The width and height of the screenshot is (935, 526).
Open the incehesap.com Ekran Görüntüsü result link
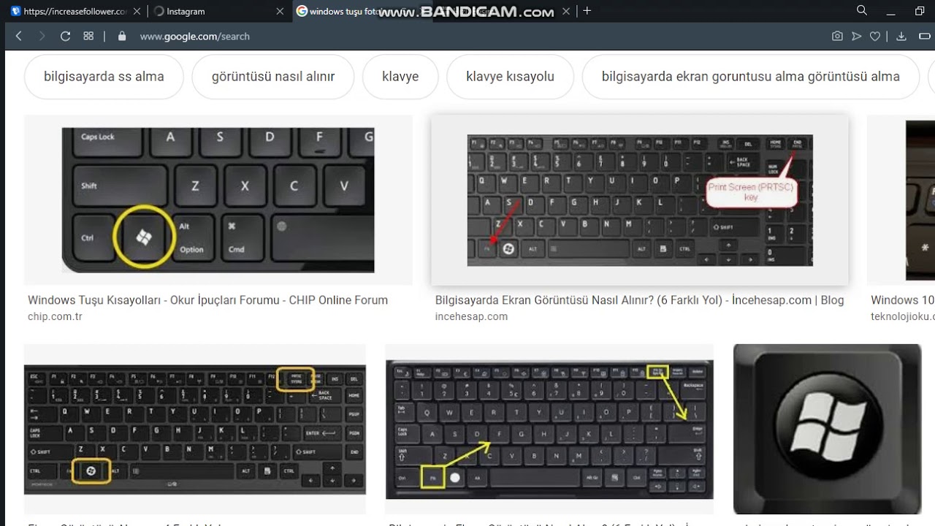click(x=639, y=300)
